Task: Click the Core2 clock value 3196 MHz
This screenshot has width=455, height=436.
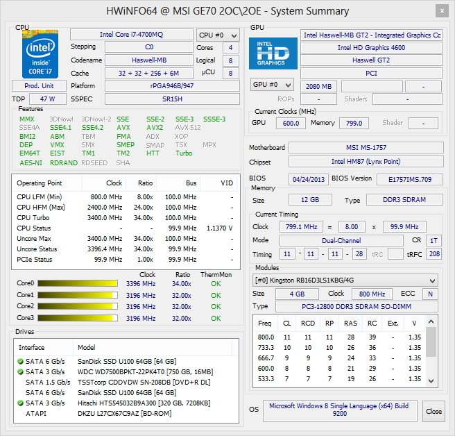Action: point(141,307)
